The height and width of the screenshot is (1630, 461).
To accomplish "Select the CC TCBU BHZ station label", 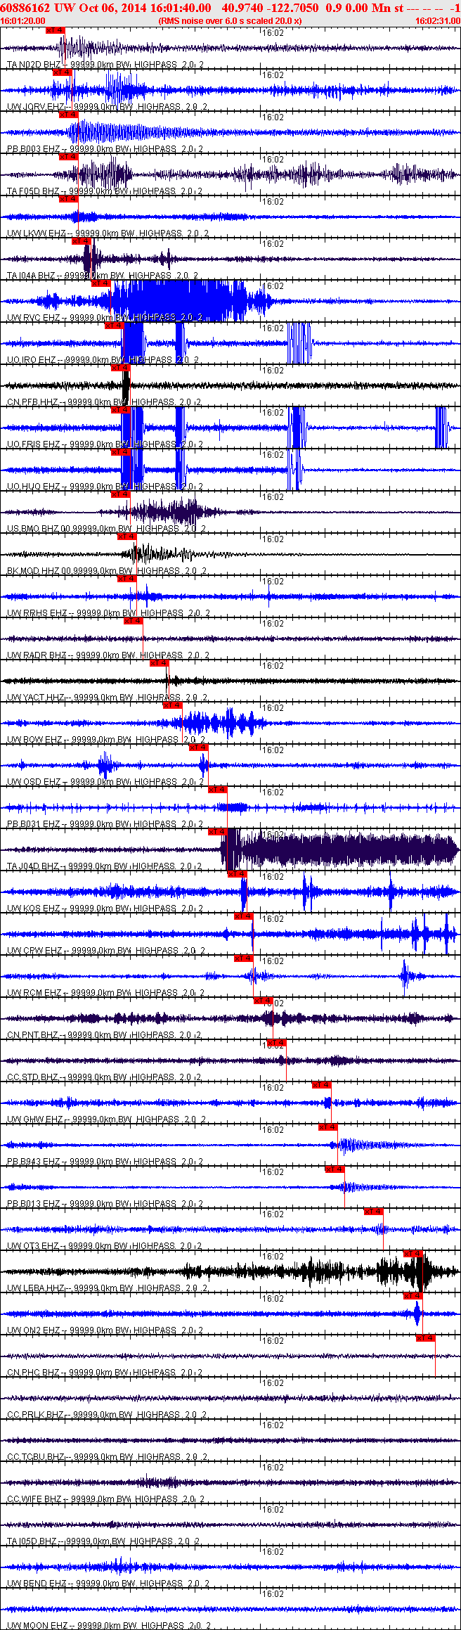I will coord(107,1457).
